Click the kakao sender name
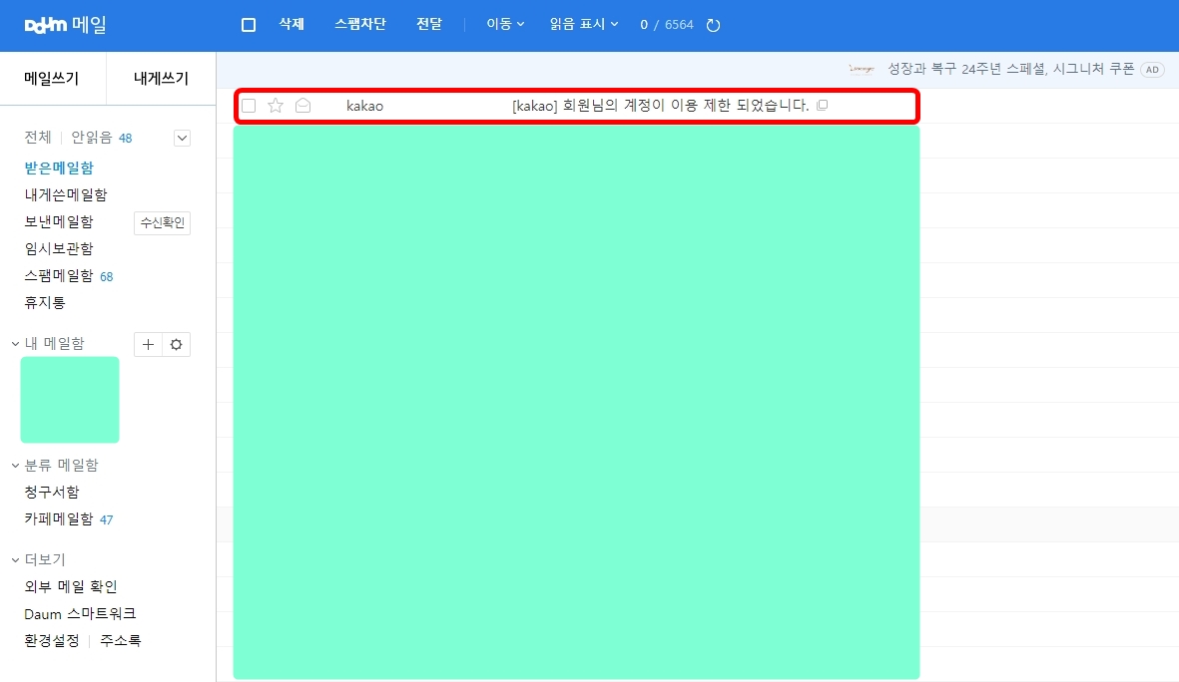Image resolution: width=1179 pixels, height=682 pixels. 364,106
